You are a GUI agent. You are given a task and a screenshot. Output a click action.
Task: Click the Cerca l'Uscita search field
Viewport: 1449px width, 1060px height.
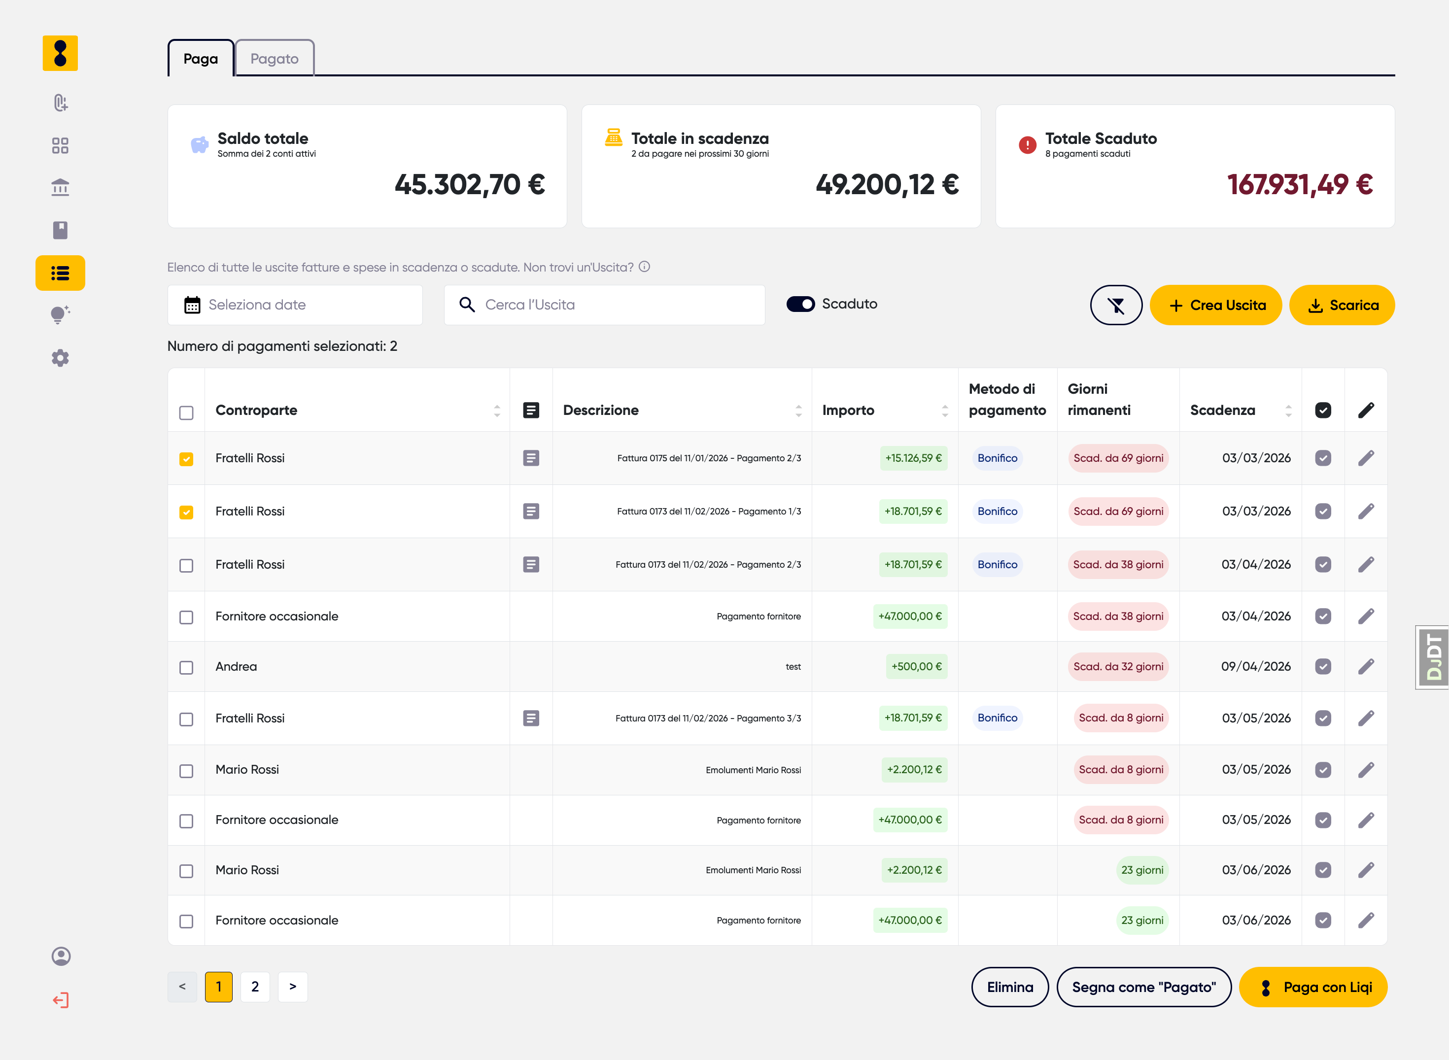click(x=605, y=305)
